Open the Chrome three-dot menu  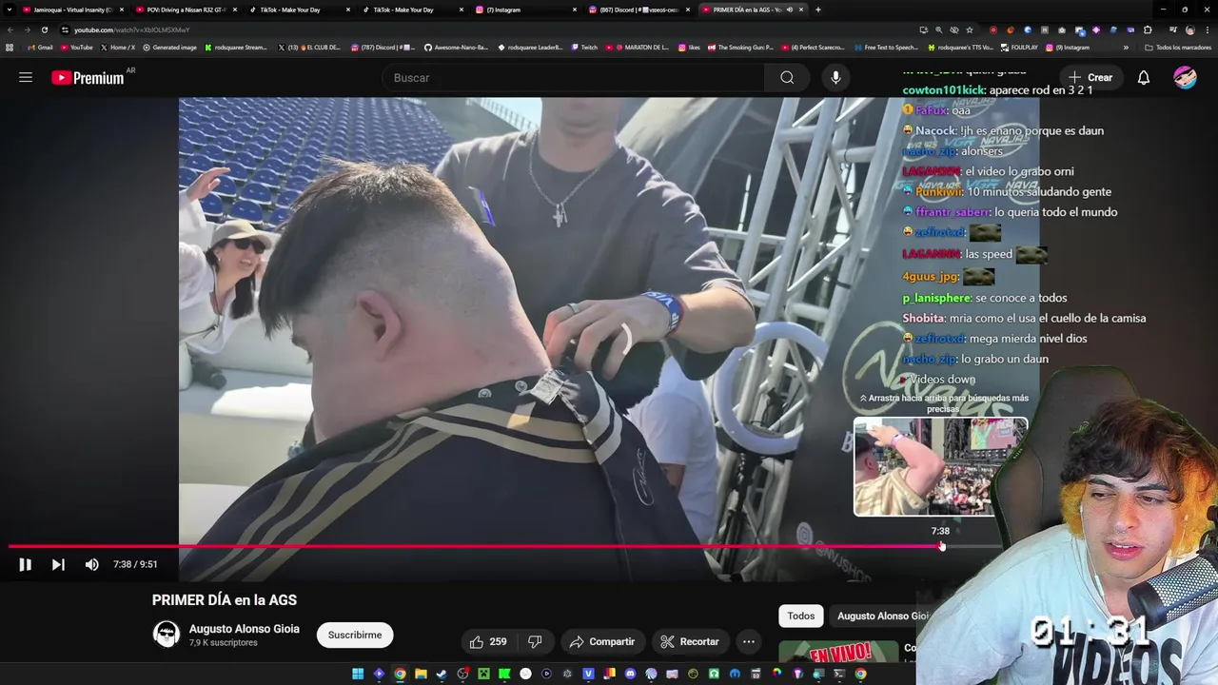click(1208, 29)
